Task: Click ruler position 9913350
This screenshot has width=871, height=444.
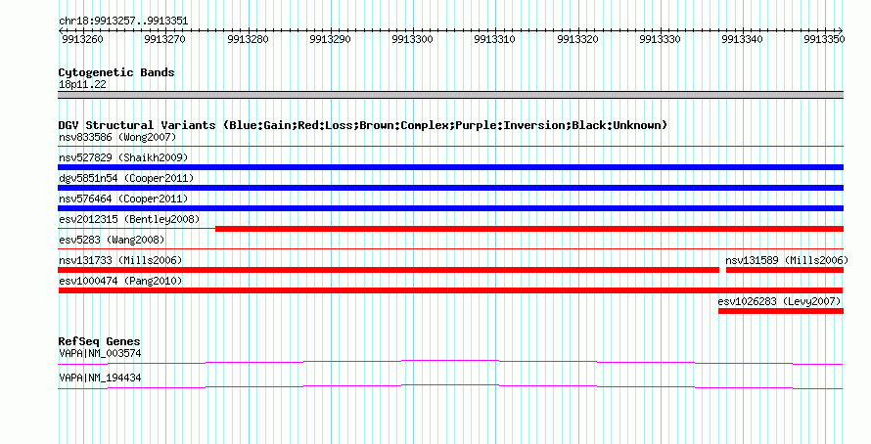Action: click(x=824, y=39)
